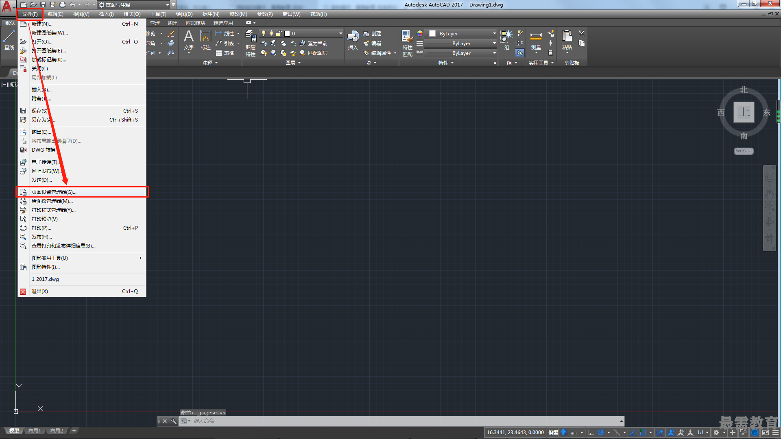Click the wrench icon in command line
The image size is (781, 439).
174,421
